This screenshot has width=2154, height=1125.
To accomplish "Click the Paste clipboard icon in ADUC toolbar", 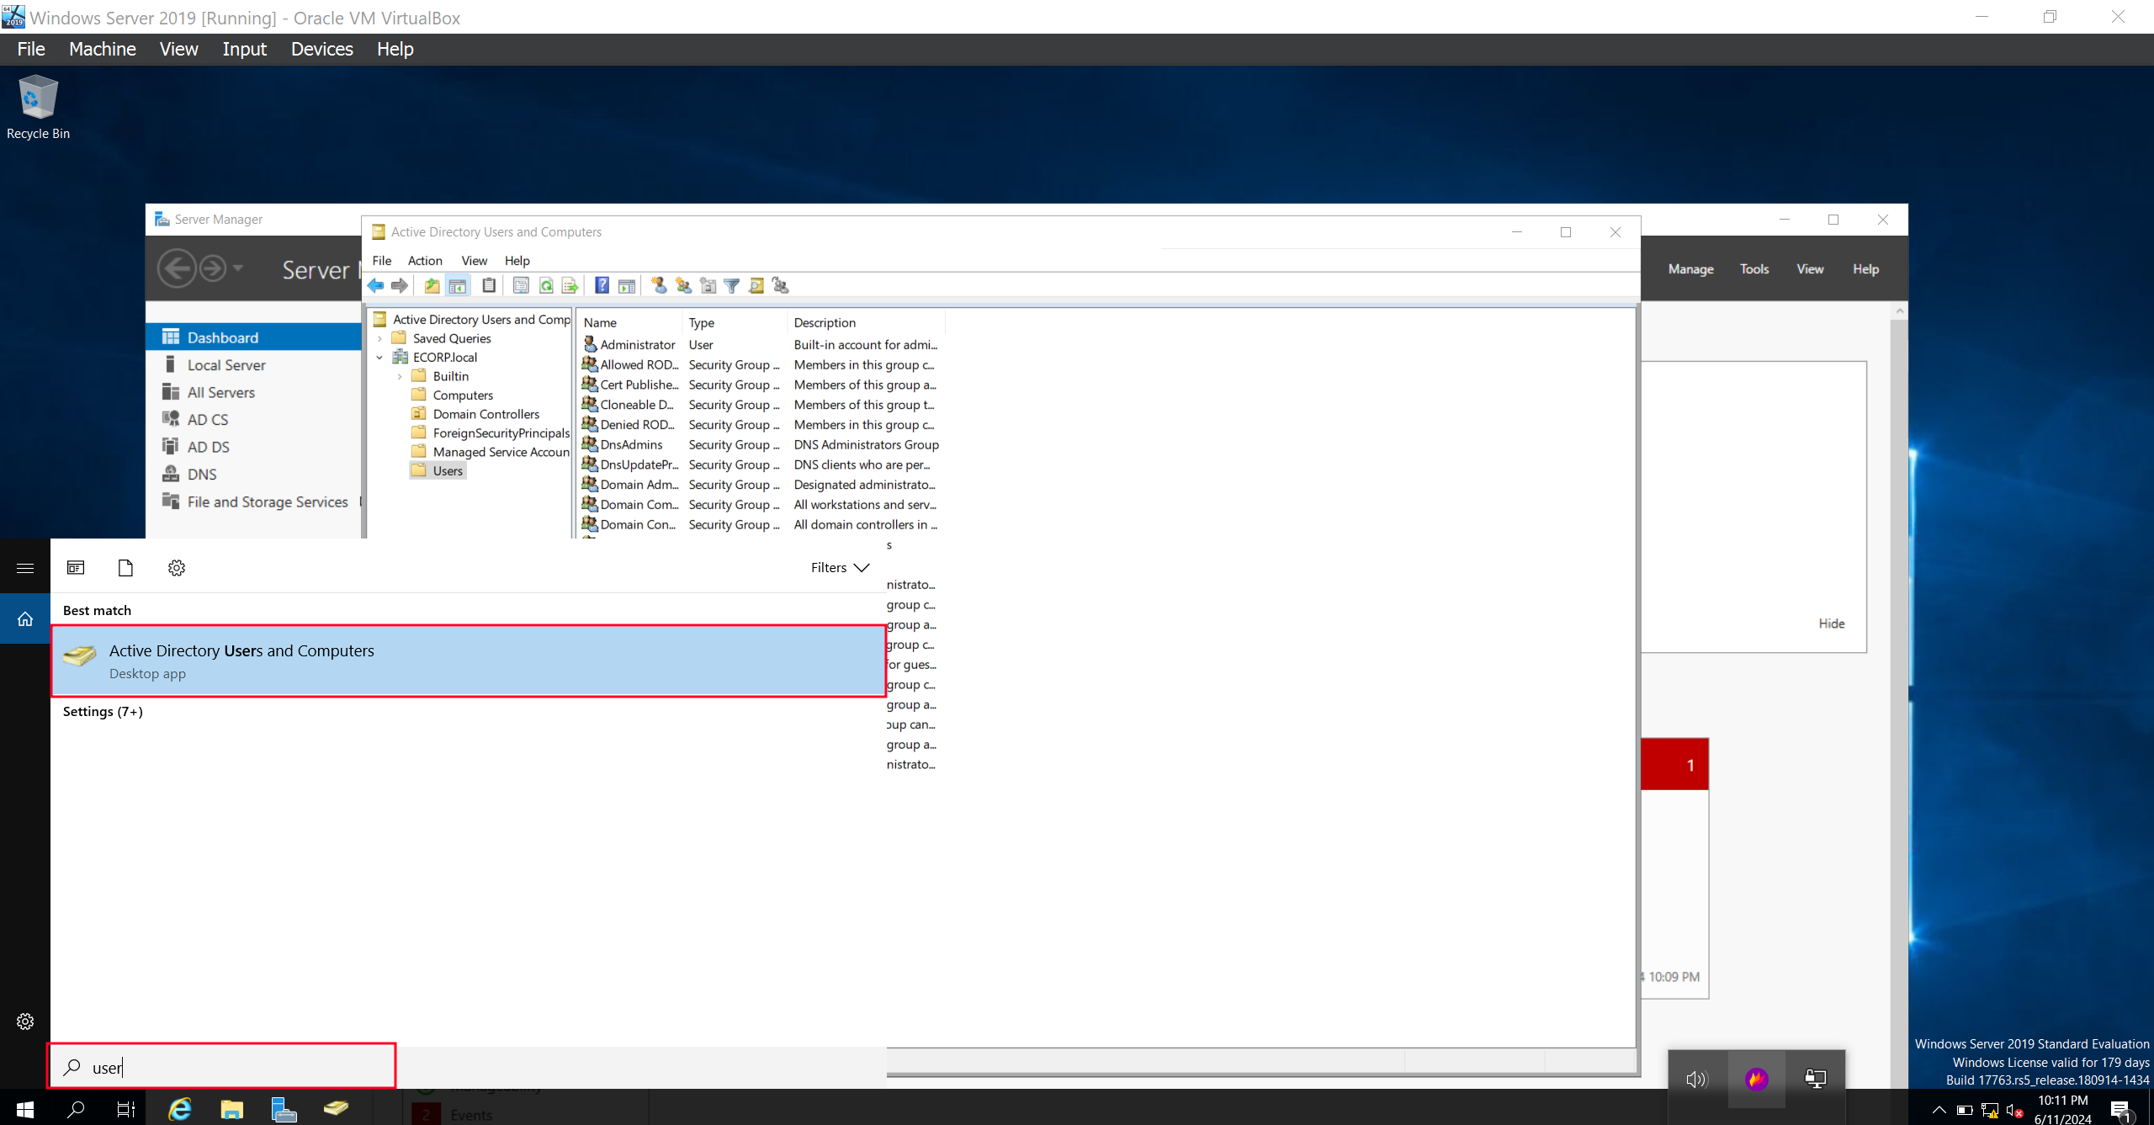I will 489,286.
